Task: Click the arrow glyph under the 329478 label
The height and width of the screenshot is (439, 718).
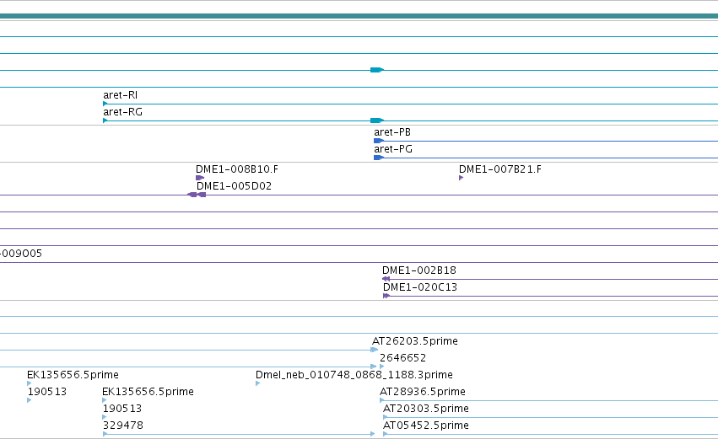Action: (x=105, y=434)
